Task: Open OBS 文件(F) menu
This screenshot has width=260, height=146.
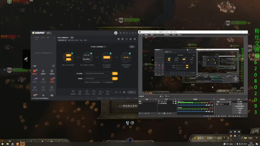Action: [141, 35]
